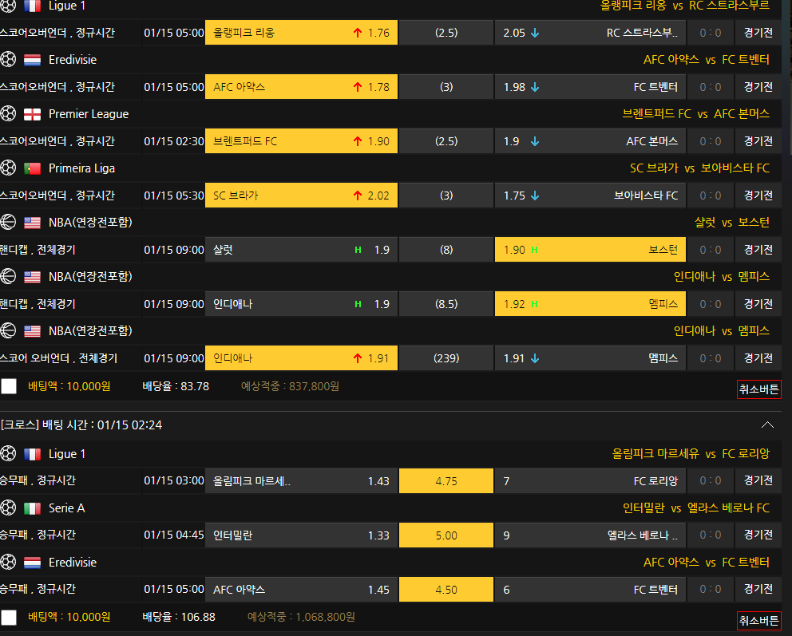Click the 01/15 04:45 match time
The height and width of the screenshot is (636, 792).
(174, 535)
